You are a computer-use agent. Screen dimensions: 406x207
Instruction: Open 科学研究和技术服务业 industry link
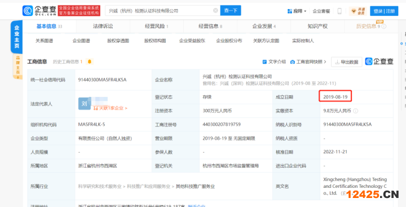(100, 186)
